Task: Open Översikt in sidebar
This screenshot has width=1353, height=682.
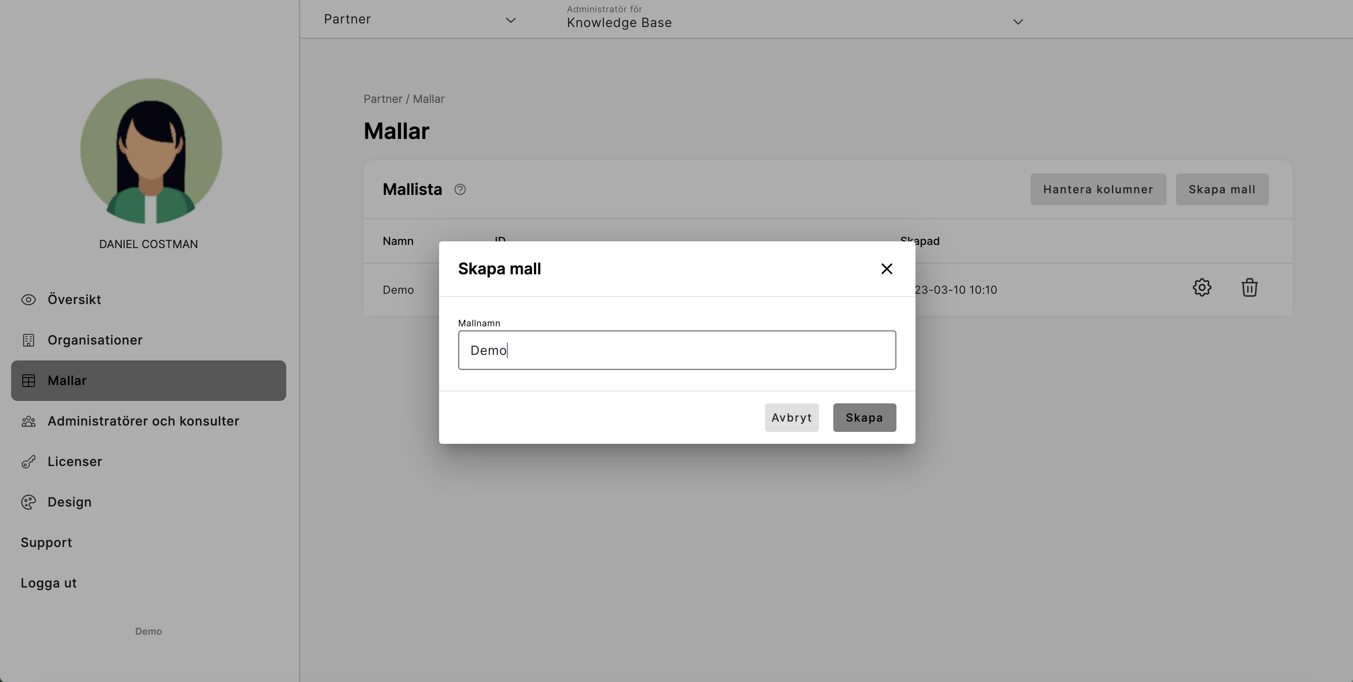Action: [x=148, y=299]
